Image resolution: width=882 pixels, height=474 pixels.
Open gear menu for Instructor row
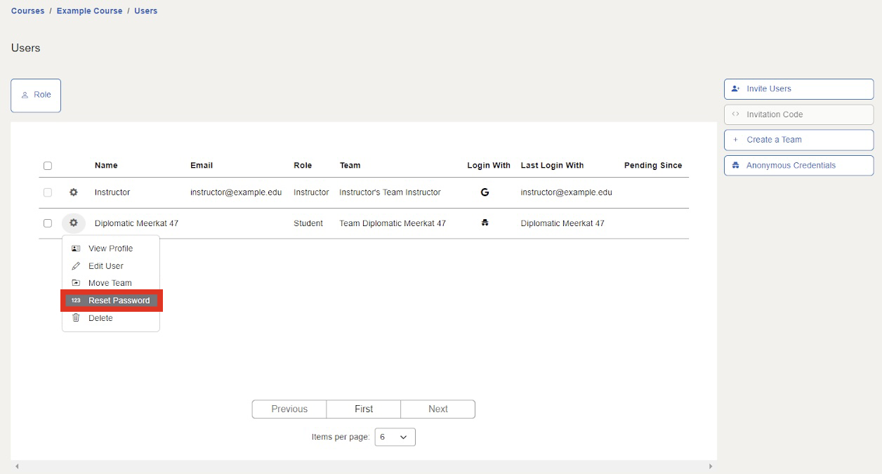pos(73,192)
